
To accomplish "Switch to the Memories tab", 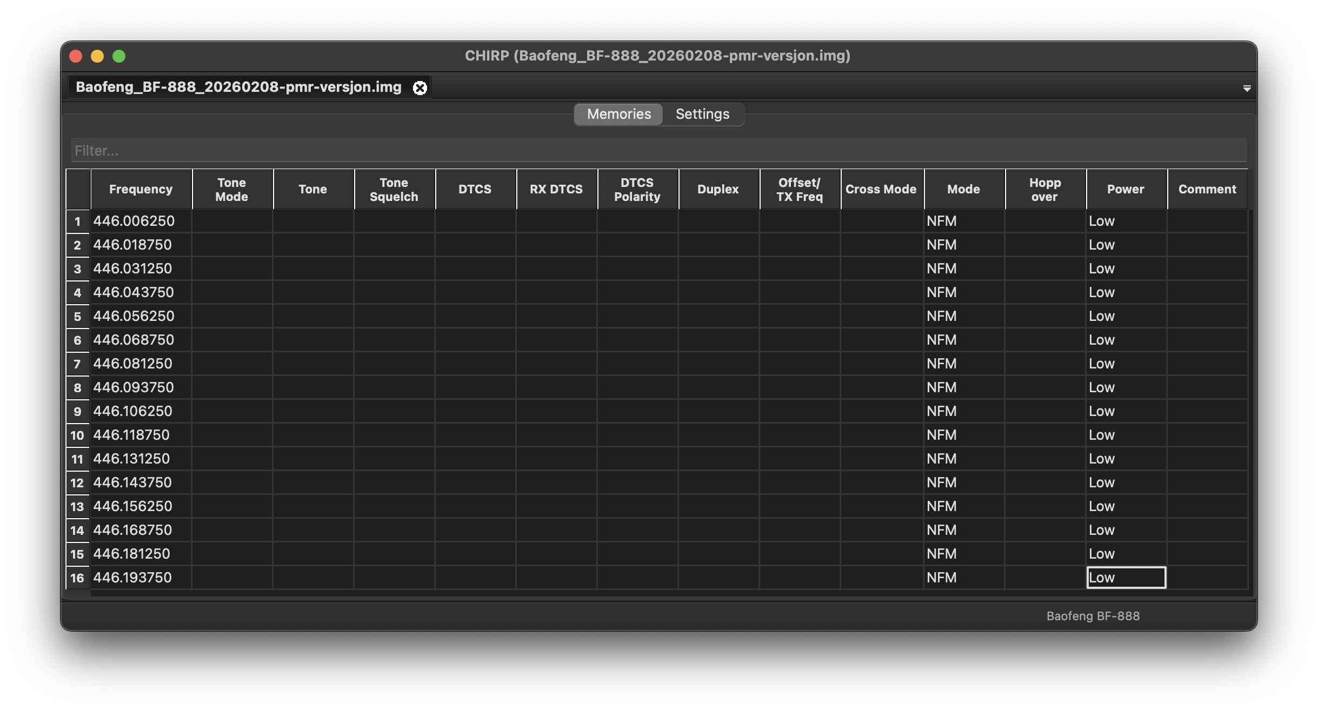I will click(618, 114).
